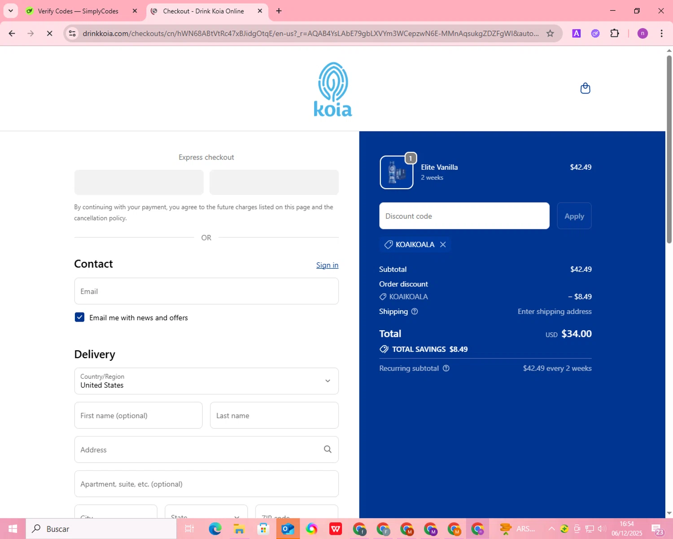Open Microsoft Edge from the taskbar
This screenshot has width=673, height=539.
click(215, 529)
